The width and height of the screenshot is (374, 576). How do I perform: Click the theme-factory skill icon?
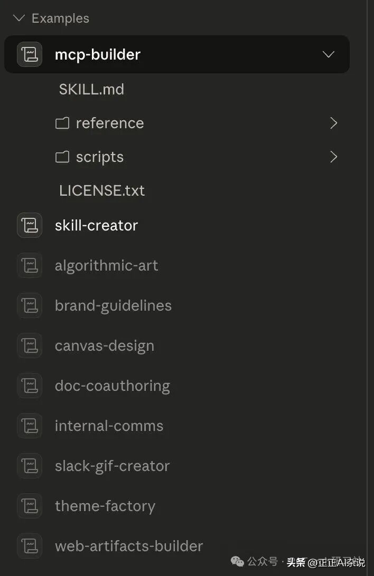coord(30,506)
